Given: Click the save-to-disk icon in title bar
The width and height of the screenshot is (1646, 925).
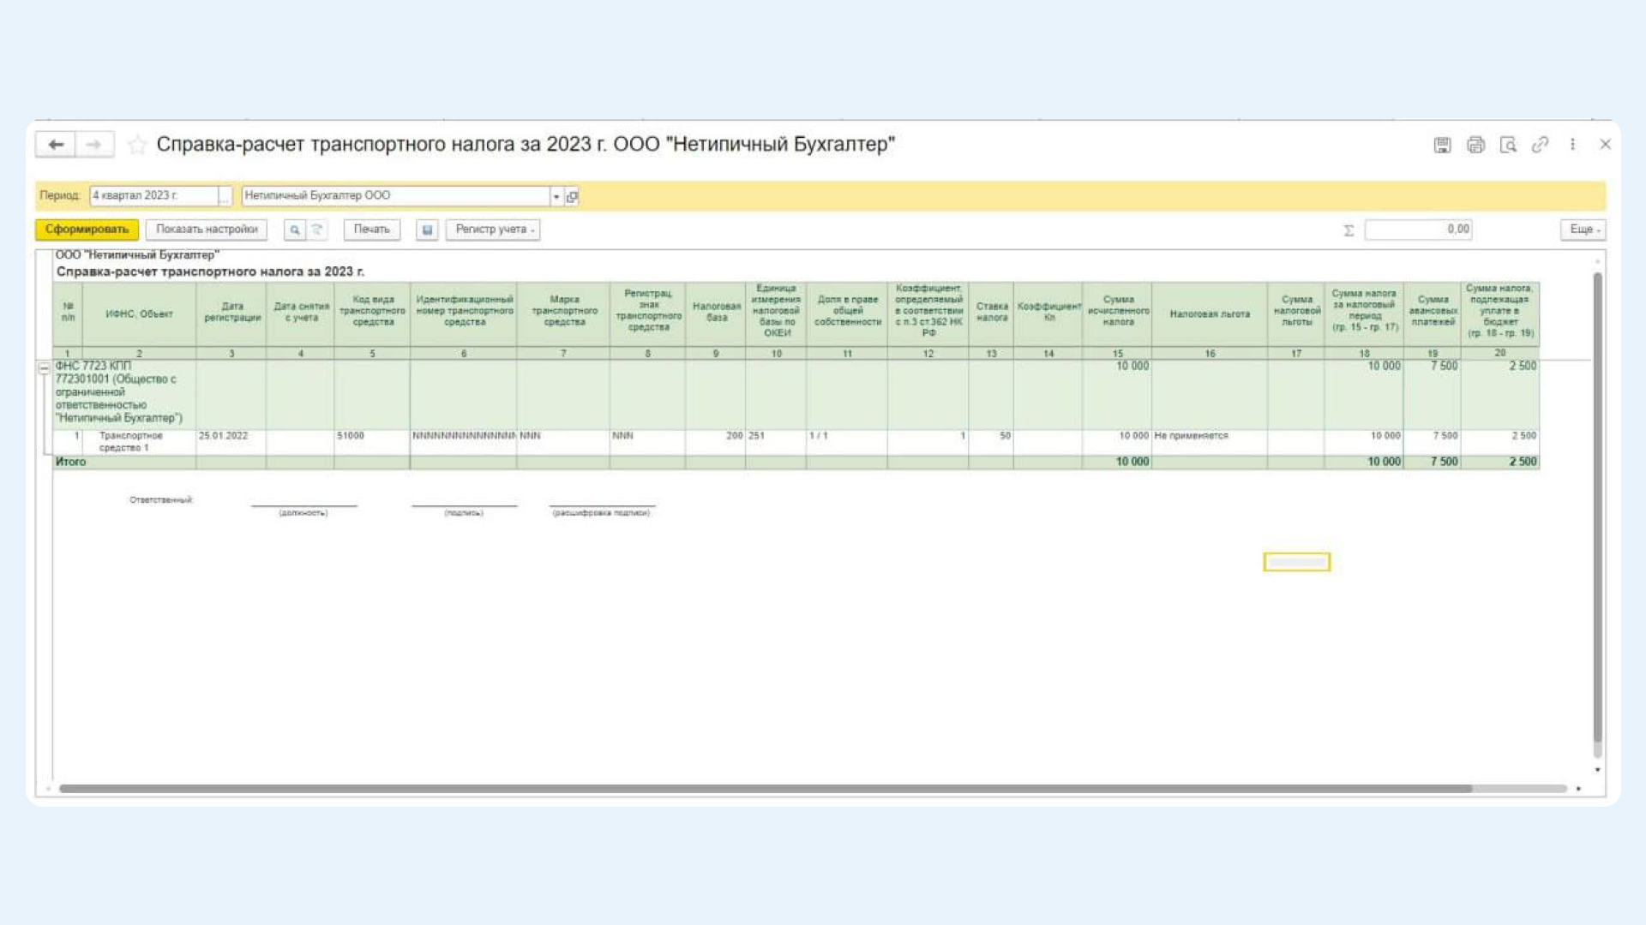Looking at the screenshot, I should tap(1442, 145).
